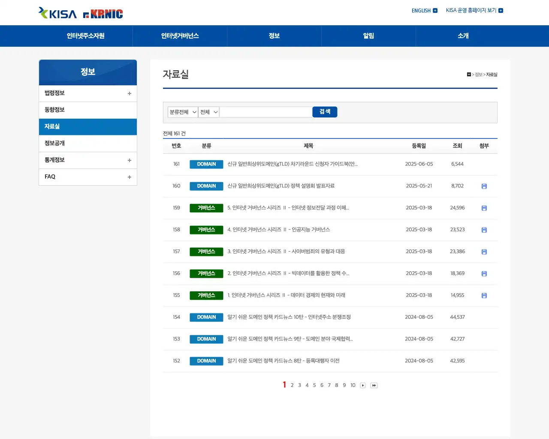Viewport: 549px width, 439px height.
Task: Click plus icon next to ENGLISH
Action: [x=435, y=11]
